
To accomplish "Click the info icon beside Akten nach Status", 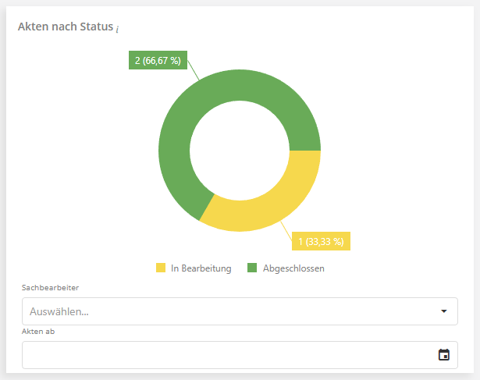I will [x=117, y=29].
